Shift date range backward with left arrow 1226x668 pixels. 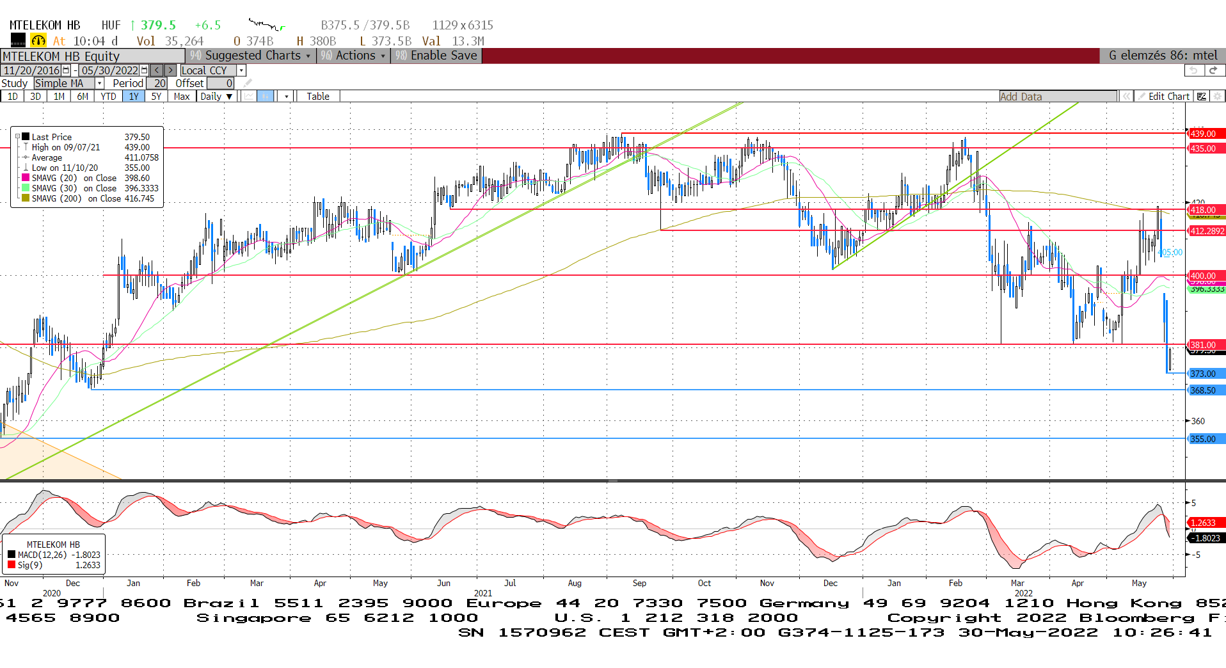tap(157, 70)
